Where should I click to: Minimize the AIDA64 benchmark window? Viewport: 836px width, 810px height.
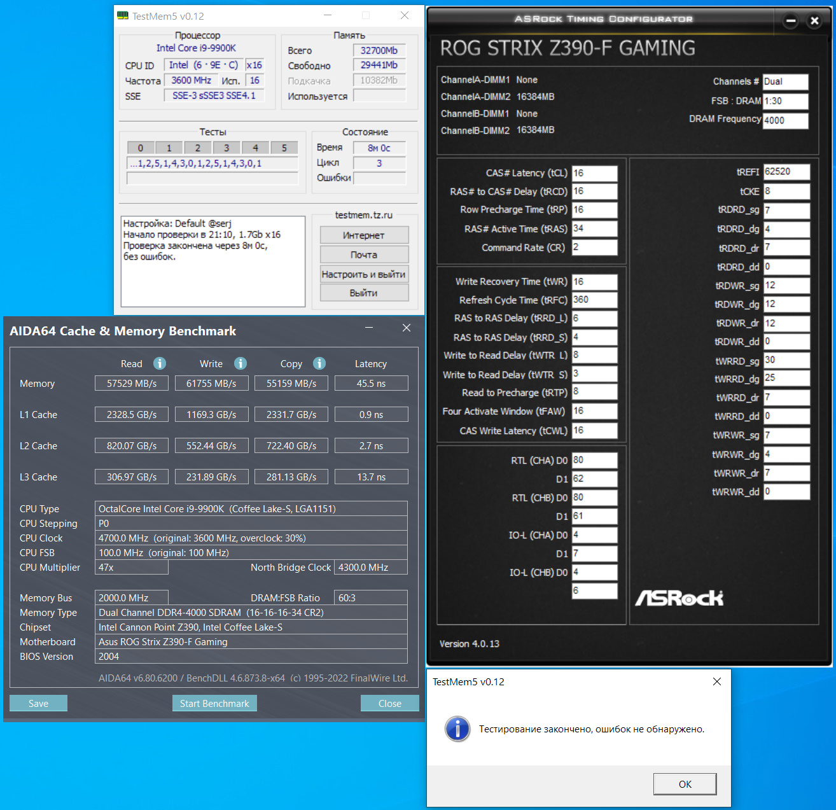(x=369, y=328)
